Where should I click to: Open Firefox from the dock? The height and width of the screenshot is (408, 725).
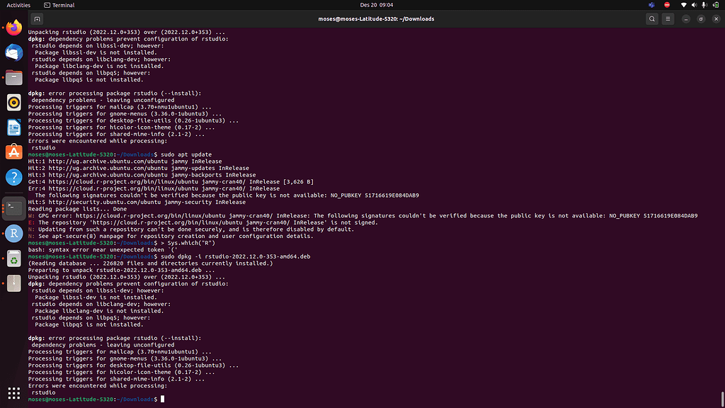[13, 28]
